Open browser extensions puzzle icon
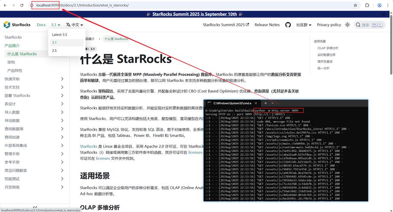 pyautogui.click(x=367, y=5)
